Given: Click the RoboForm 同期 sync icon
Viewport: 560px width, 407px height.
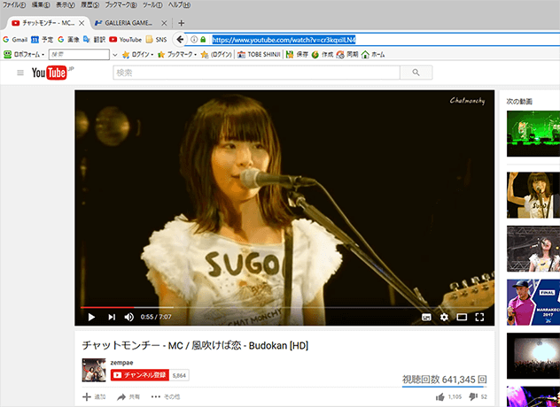Looking at the screenshot, I should [347, 54].
